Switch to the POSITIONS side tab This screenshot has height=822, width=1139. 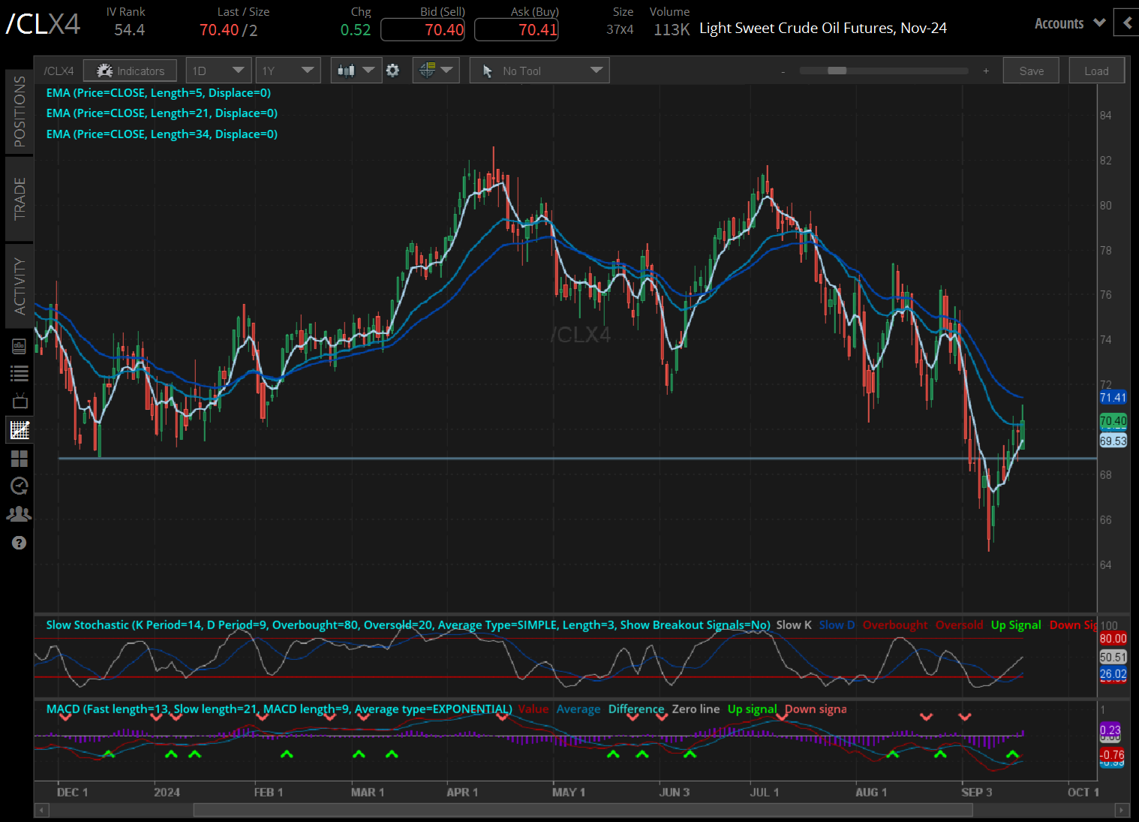pyautogui.click(x=20, y=111)
